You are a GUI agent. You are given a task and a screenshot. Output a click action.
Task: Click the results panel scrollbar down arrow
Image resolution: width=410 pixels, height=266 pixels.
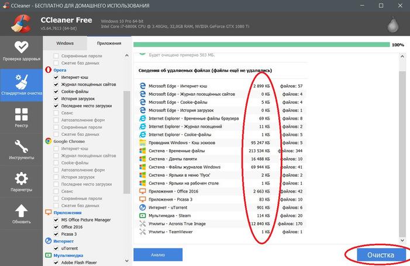402,240
